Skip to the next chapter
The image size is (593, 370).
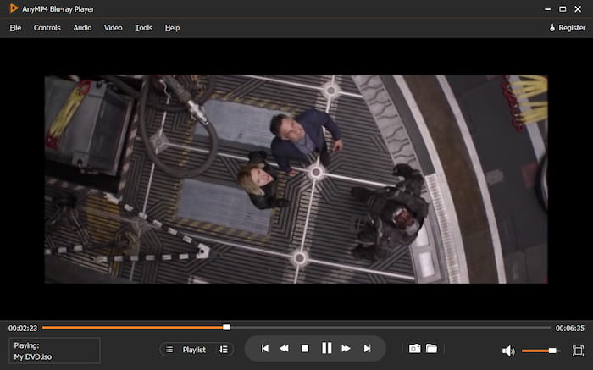[x=367, y=349]
